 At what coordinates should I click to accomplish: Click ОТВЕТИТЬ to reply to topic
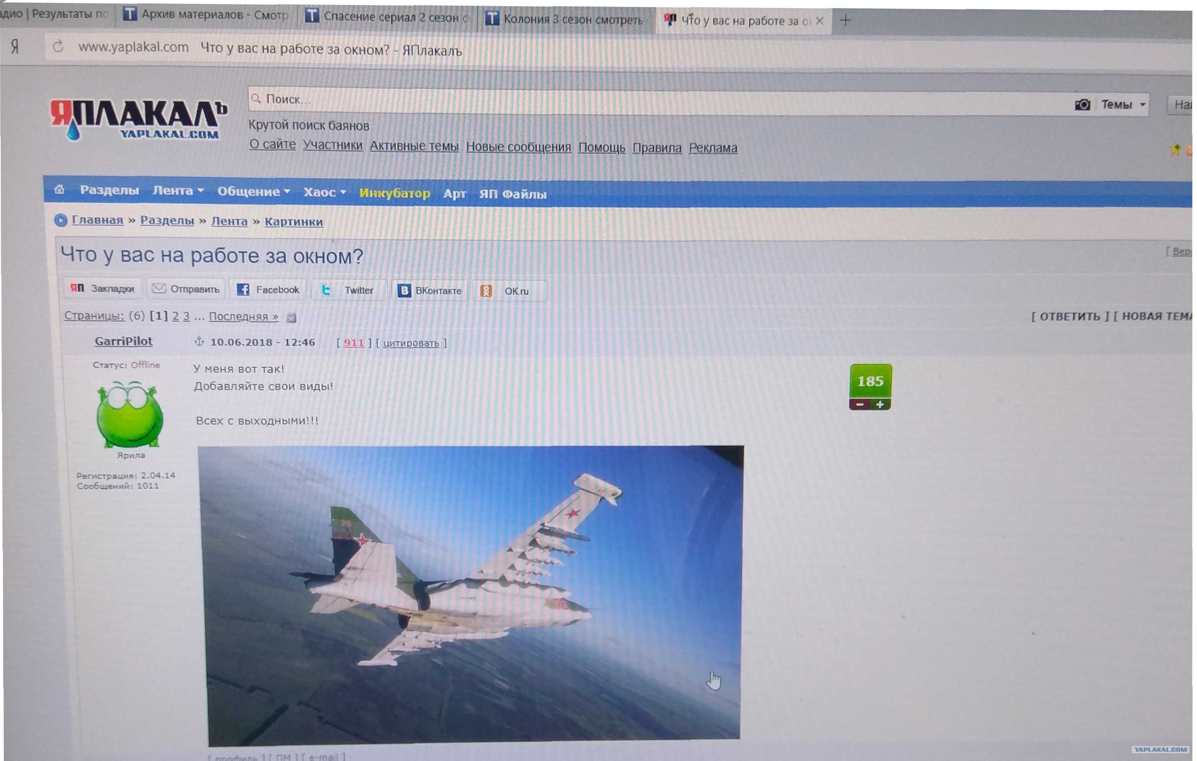point(1070,316)
